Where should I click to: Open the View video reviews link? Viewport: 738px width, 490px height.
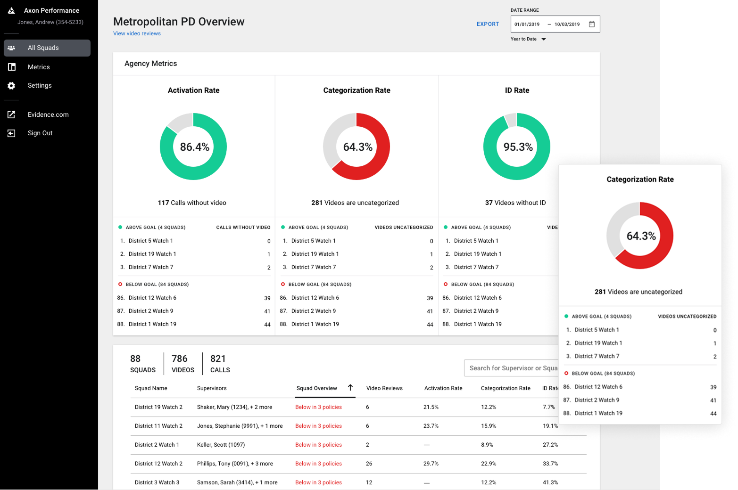pos(137,33)
